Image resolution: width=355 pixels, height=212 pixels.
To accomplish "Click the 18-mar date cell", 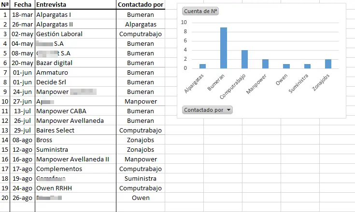I will click(23, 14).
